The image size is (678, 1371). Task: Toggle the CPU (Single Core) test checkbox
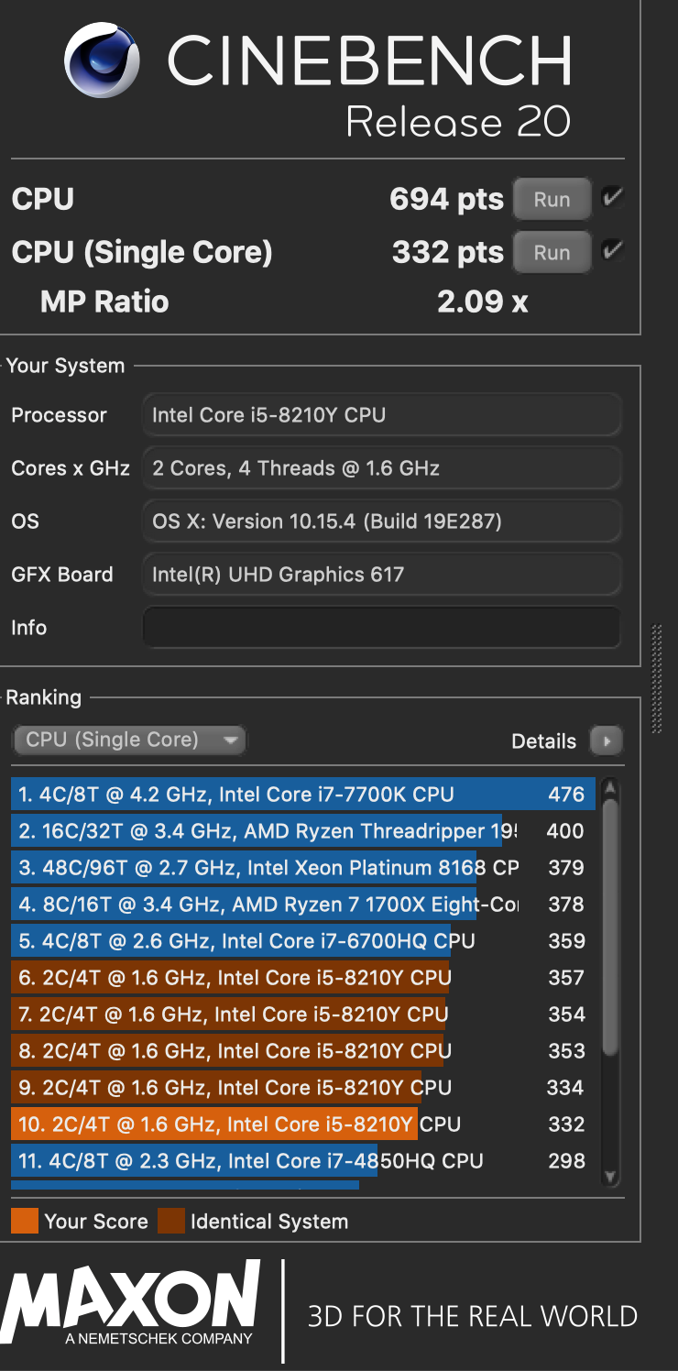[x=612, y=250]
